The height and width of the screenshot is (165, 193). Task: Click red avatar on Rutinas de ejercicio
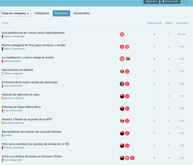coord(122,96)
